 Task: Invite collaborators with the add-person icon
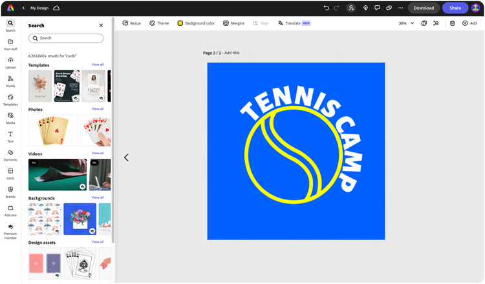351,8
